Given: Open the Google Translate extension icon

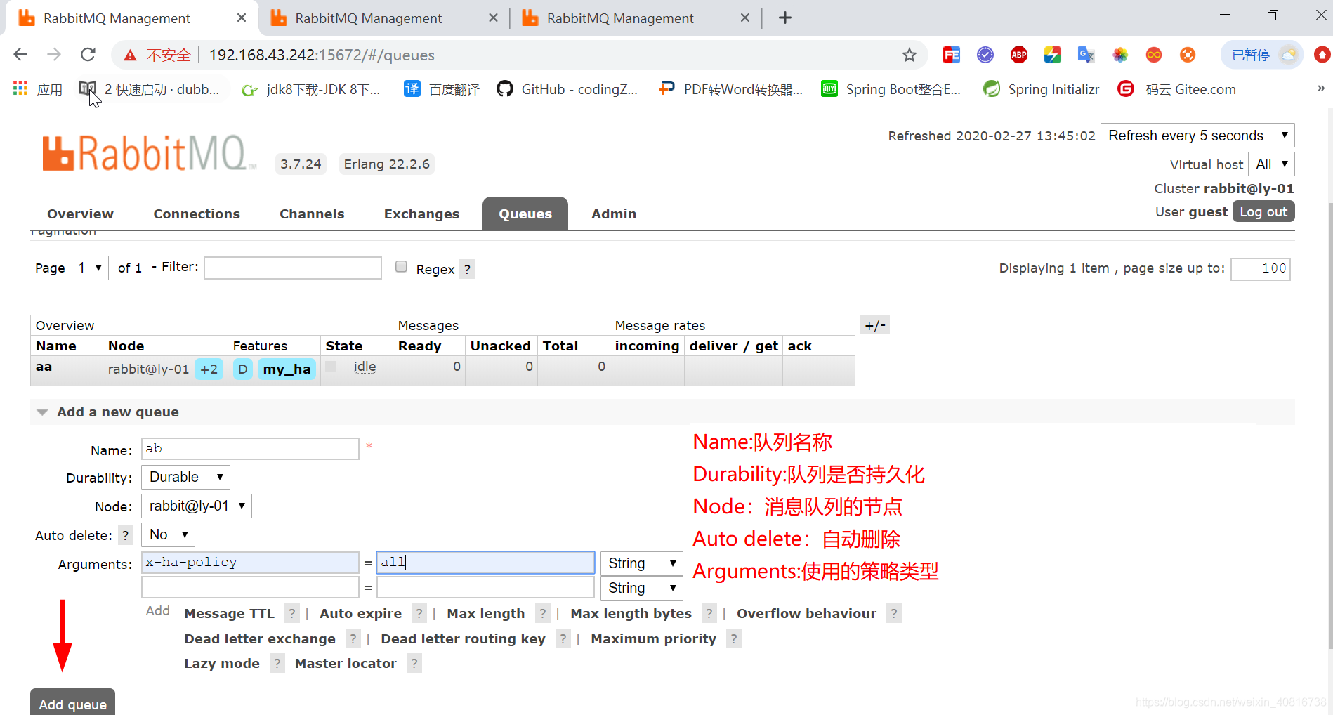Looking at the screenshot, I should (x=1086, y=55).
